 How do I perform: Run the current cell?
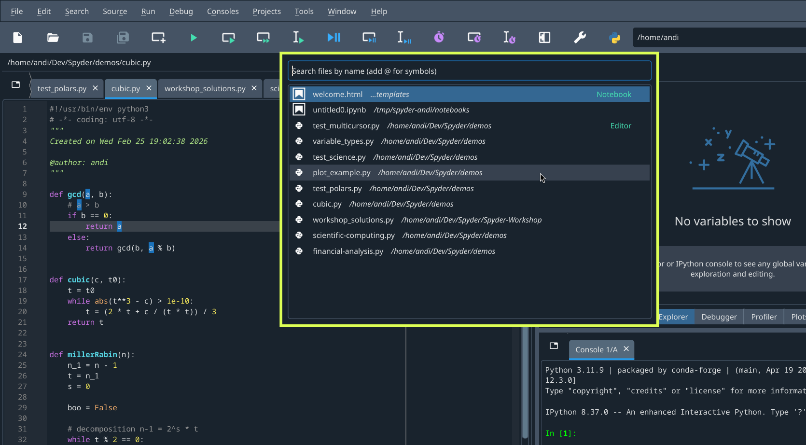228,38
